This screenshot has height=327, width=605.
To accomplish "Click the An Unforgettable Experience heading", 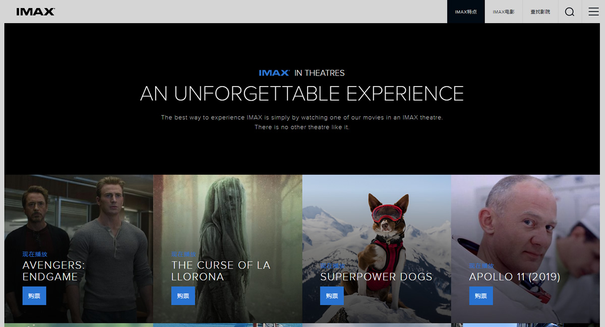I will coord(302,94).
